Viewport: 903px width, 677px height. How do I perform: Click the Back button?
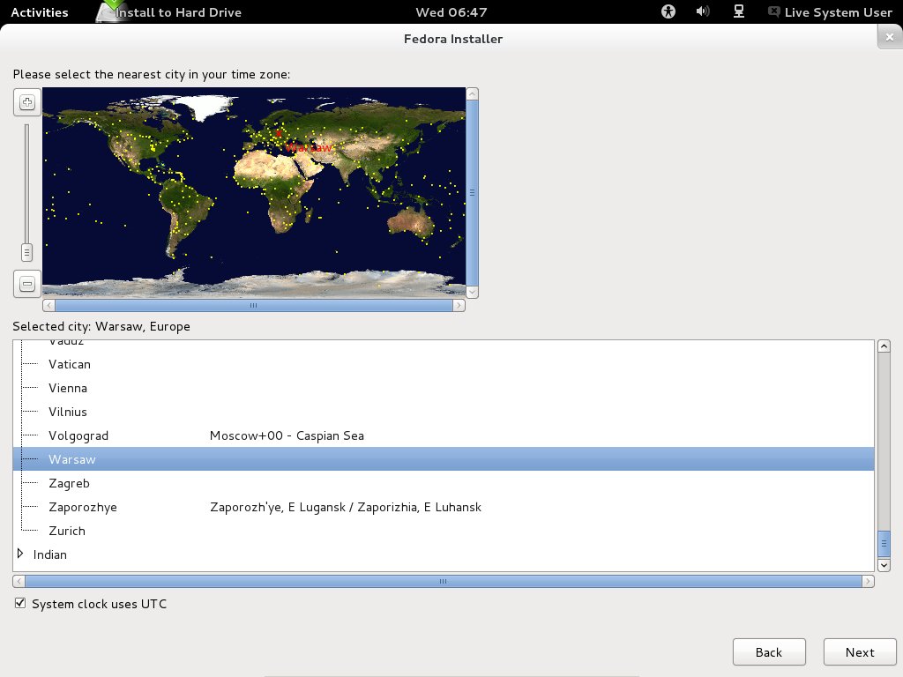point(769,652)
